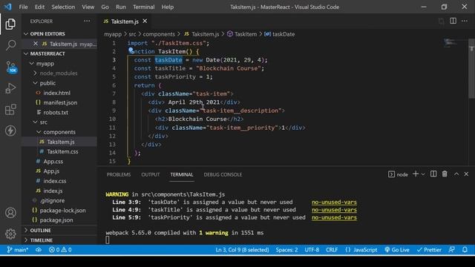Collapse the components folder

59,132
